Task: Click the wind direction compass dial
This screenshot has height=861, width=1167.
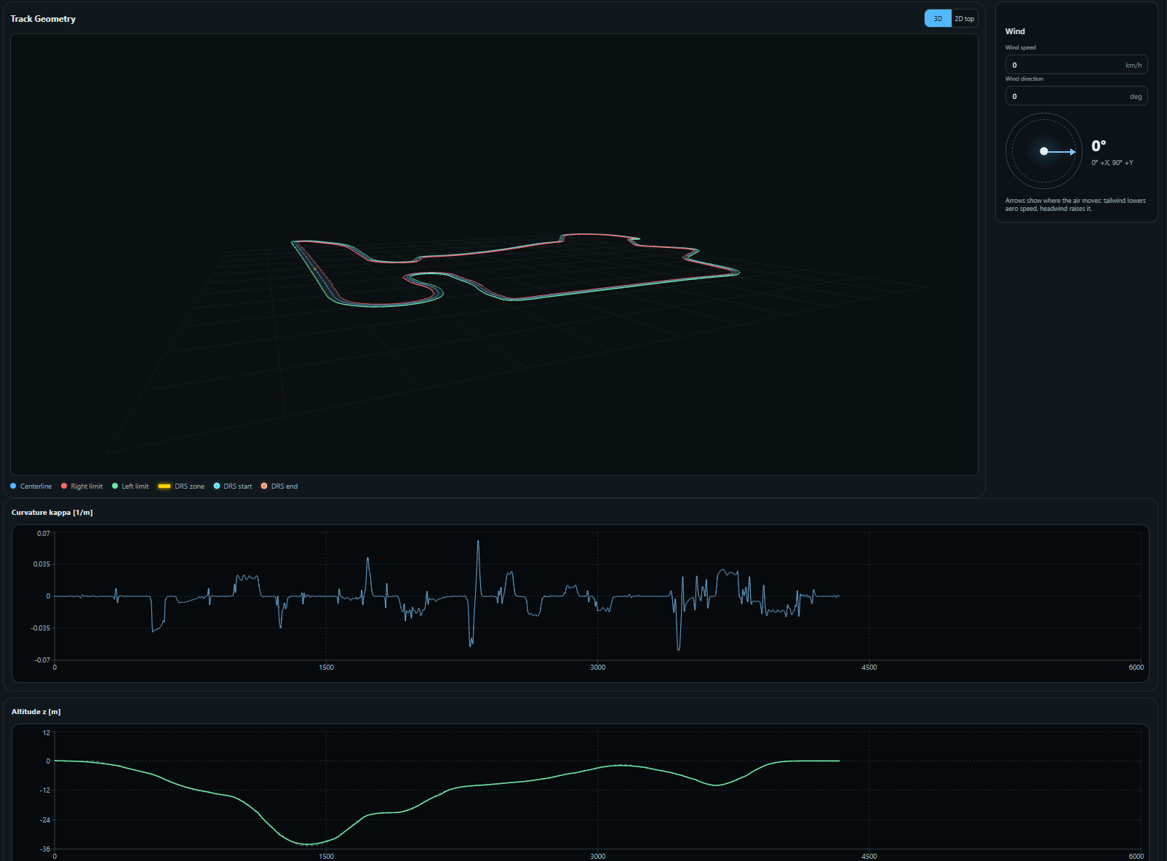Action: coord(1044,151)
